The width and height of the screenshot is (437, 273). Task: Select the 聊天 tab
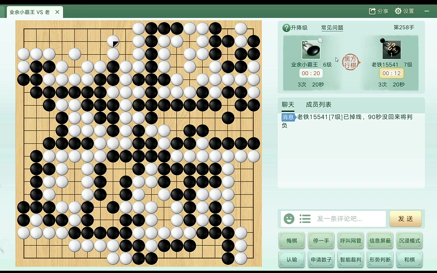[x=288, y=105]
